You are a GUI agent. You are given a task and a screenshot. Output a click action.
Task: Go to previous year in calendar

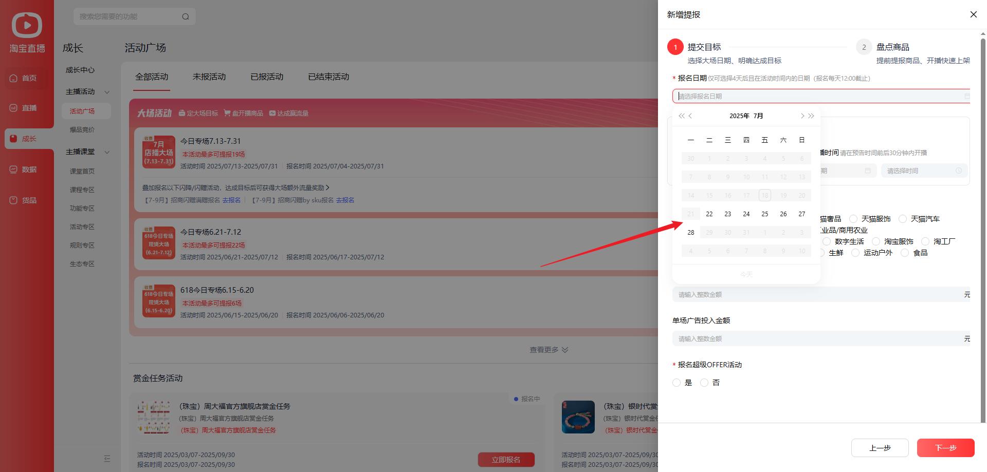point(681,116)
